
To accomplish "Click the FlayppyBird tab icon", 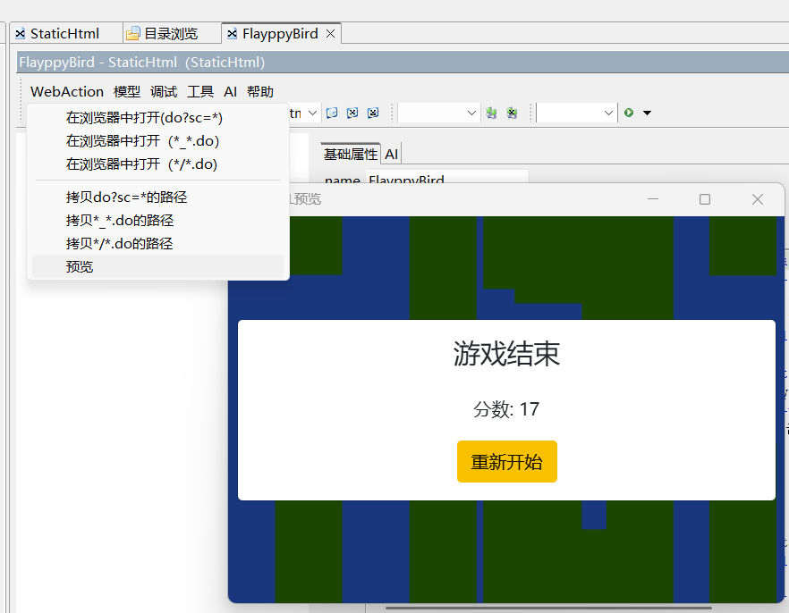I will pos(232,34).
